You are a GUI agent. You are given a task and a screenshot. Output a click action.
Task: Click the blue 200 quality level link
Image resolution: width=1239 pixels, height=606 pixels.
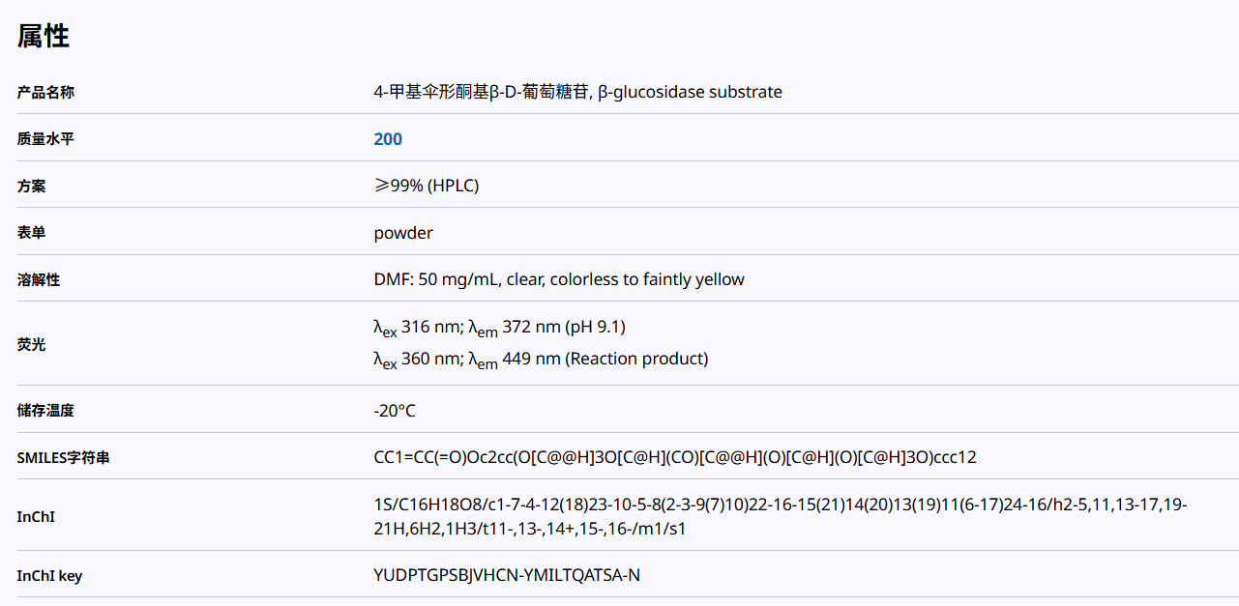388,139
